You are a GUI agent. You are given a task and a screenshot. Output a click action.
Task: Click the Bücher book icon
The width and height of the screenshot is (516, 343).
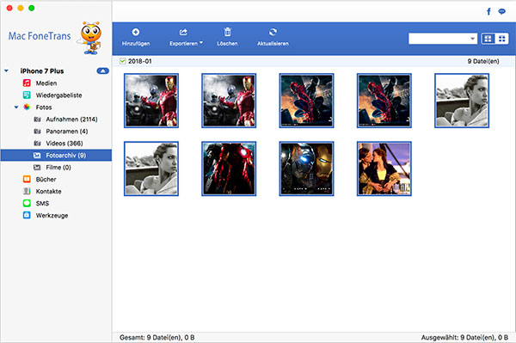coord(27,179)
